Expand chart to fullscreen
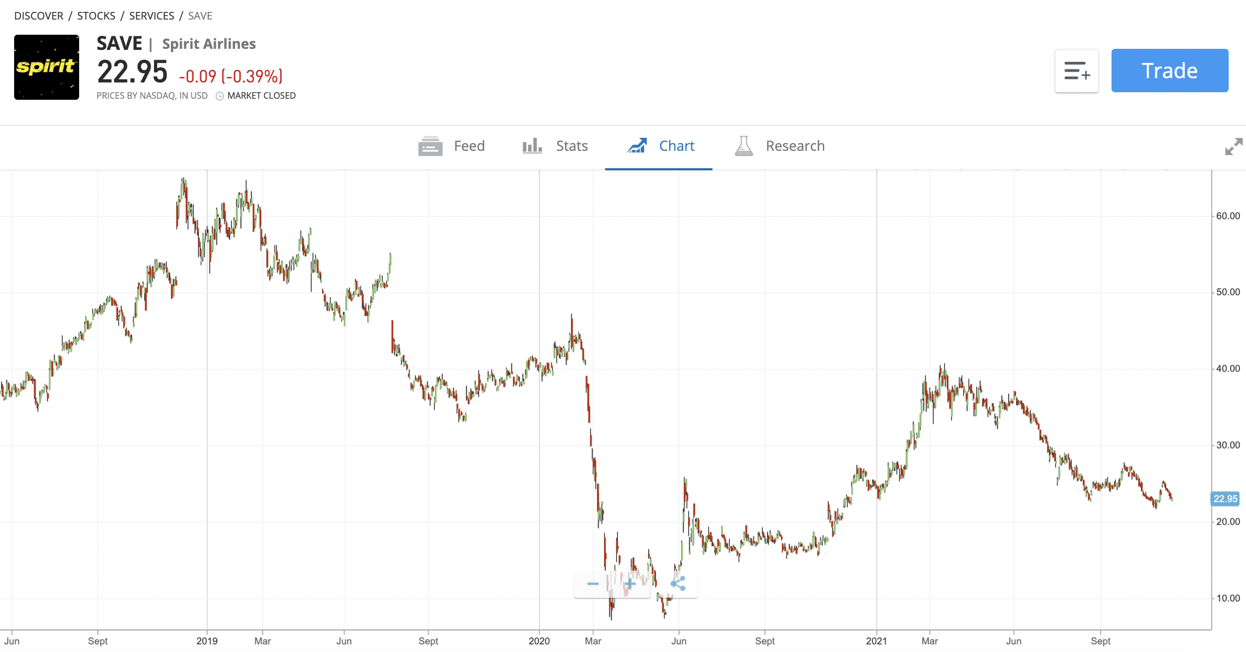1246x652 pixels. click(x=1234, y=146)
